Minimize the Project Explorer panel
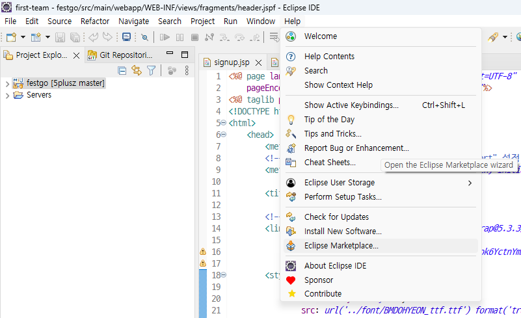This screenshot has height=318, width=521. coord(170,53)
